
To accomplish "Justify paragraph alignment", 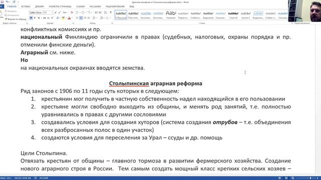I will (x=89, y=18).
